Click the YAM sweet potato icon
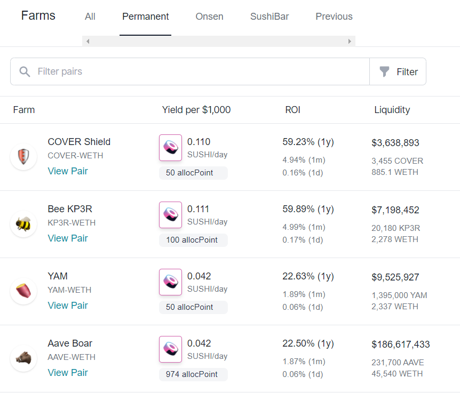 [23, 291]
